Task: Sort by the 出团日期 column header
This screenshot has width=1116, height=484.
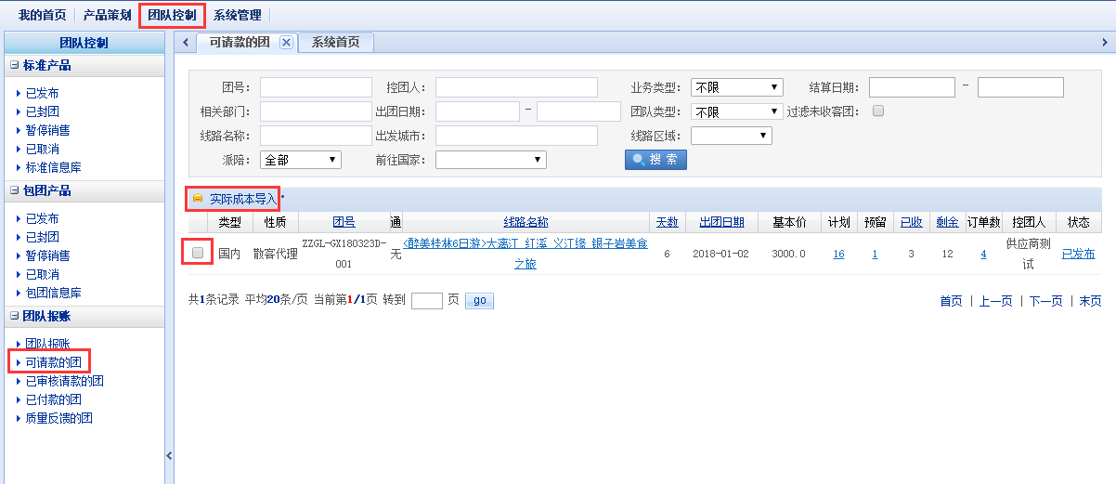Action: coord(721,222)
